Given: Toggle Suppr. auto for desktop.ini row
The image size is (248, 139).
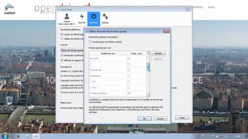Looking at the screenshot, I should pyautogui.click(x=129, y=76).
